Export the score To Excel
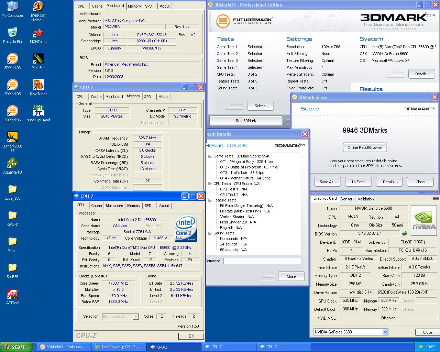 coord(358,182)
